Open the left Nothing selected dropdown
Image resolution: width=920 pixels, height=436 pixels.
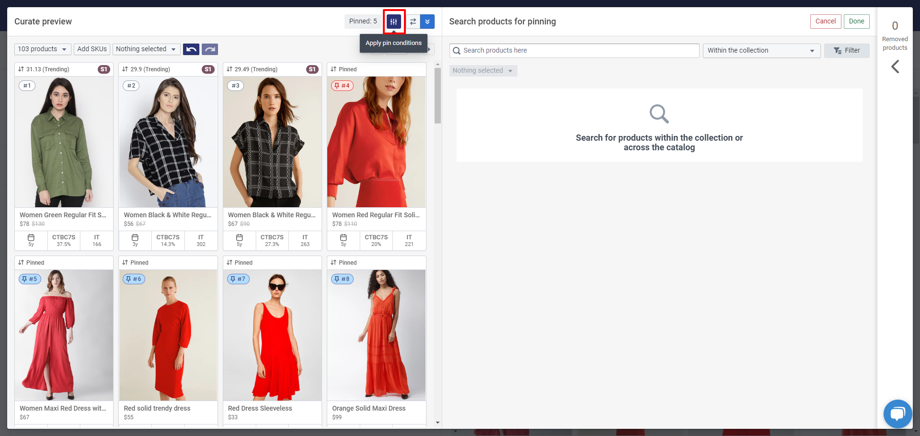point(147,49)
